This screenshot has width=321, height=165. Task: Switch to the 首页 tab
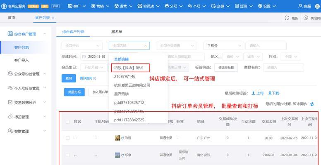(12, 18)
